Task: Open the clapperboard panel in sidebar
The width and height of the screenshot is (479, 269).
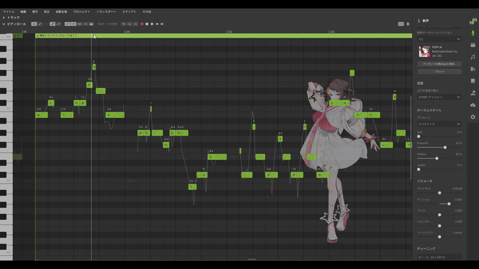Action: coord(473,45)
